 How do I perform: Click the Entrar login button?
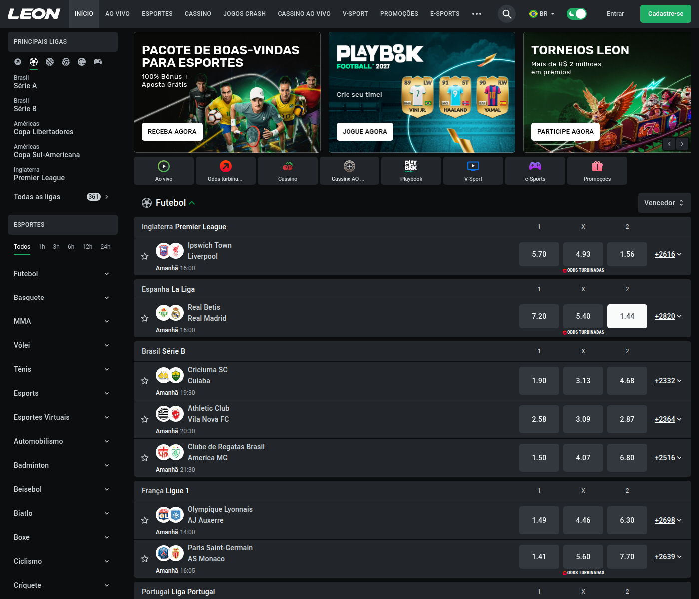(615, 14)
